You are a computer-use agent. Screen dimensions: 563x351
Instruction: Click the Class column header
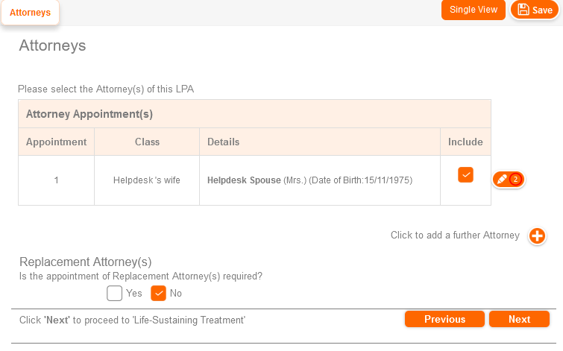(147, 142)
